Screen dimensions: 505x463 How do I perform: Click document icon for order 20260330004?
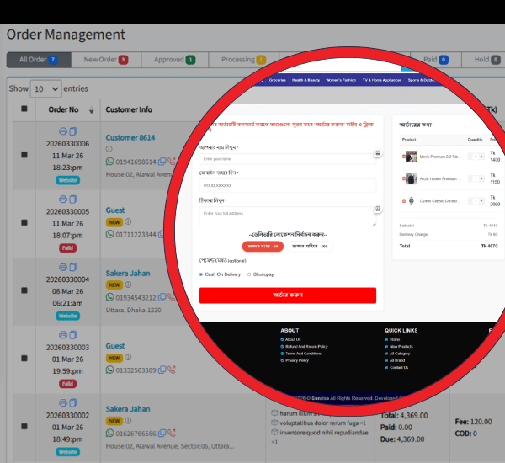(73, 267)
